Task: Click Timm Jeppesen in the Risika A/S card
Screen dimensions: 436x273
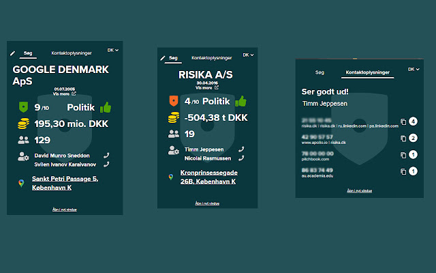Action: 204,149
